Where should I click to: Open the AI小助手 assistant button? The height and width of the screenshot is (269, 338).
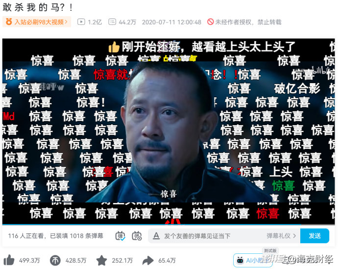pos(253,260)
